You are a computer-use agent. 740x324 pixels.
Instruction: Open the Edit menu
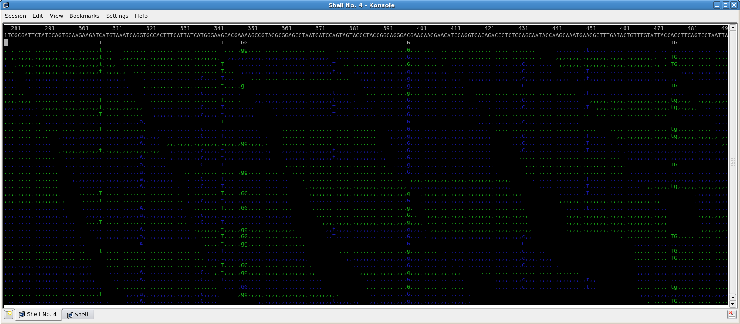point(38,16)
